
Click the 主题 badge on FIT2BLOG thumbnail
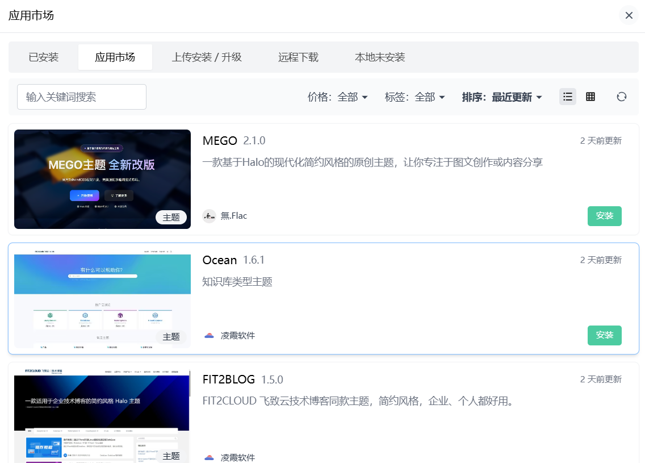pyautogui.click(x=171, y=456)
